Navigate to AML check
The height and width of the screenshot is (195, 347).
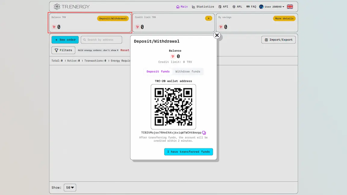[x=237, y=7]
